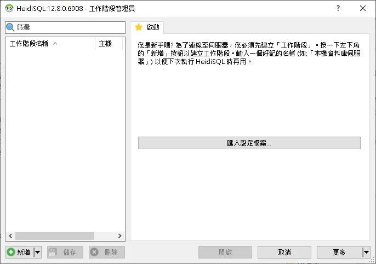Image resolution: width=376 pixels, height=264 pixels.
Task: Sort by 工作階段名稱 column header
Action: point(50,44)
